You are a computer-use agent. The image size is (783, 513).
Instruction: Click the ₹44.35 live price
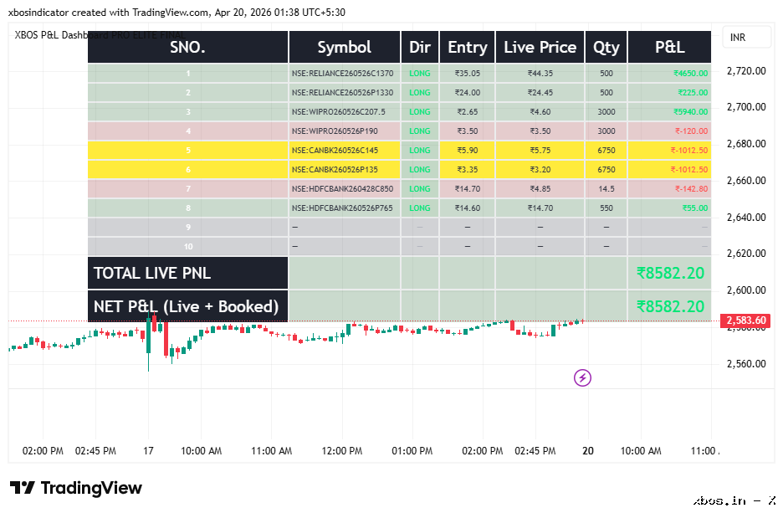click(x=540, y=74)
